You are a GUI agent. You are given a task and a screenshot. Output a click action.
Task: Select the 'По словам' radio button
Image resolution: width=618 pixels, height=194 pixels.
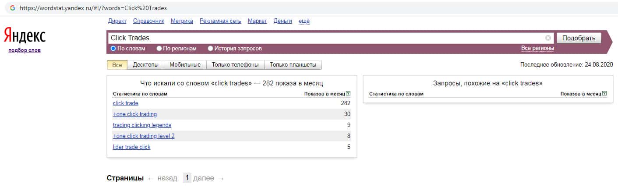pos(113,49)
